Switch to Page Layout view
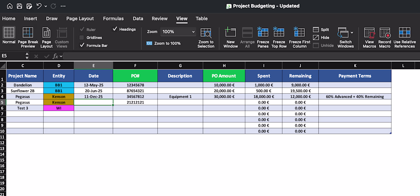 [47, 37]
